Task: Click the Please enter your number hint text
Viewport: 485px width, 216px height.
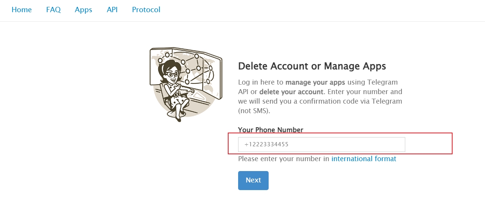Action: [284, 159]
